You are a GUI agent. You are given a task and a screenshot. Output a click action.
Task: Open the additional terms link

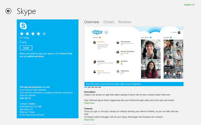tap(36, 56)
